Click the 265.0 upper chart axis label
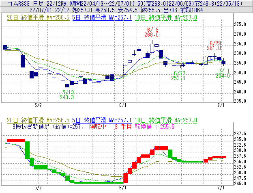Screen dimensions: 253x193 240,44
